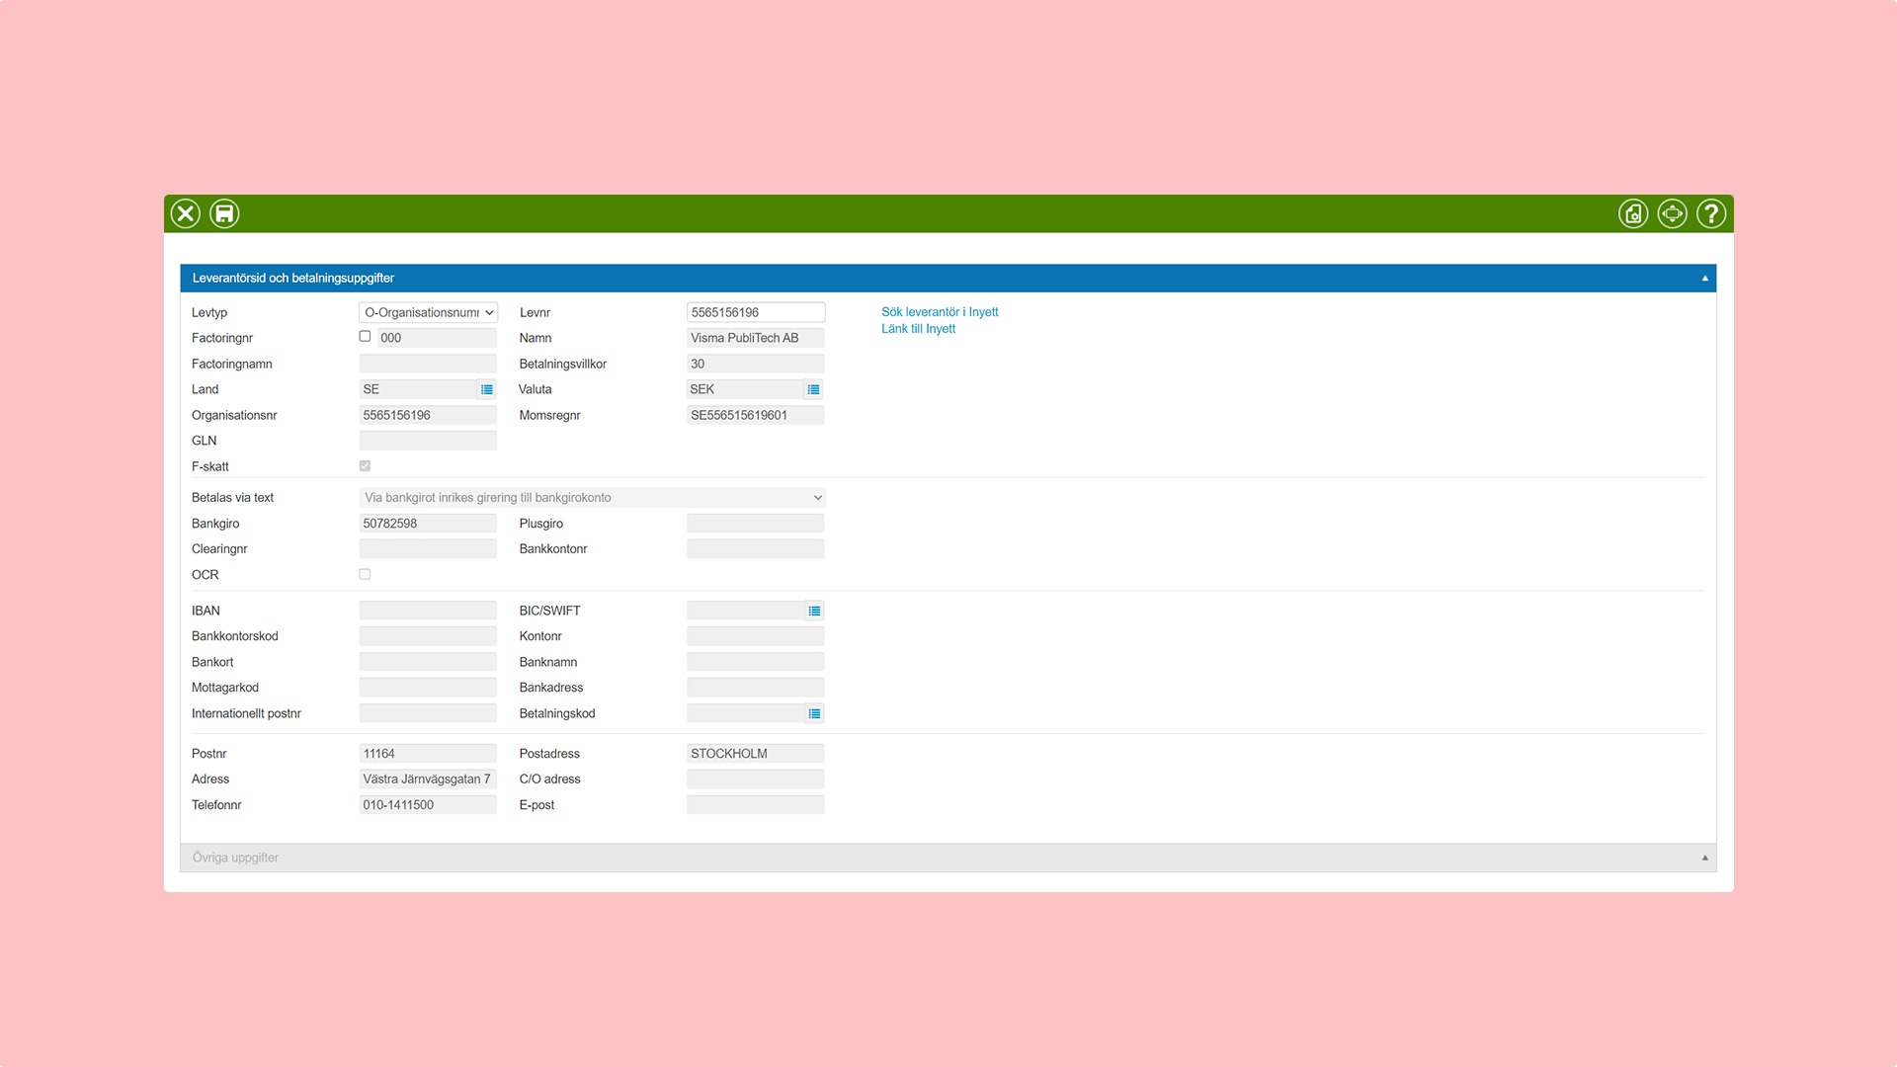Click the empty Plusgiro field

pos(756,524)
